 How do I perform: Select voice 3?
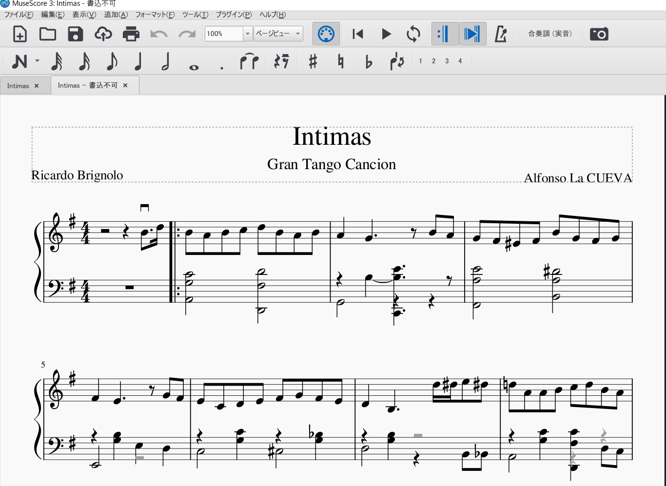(447, 61)
